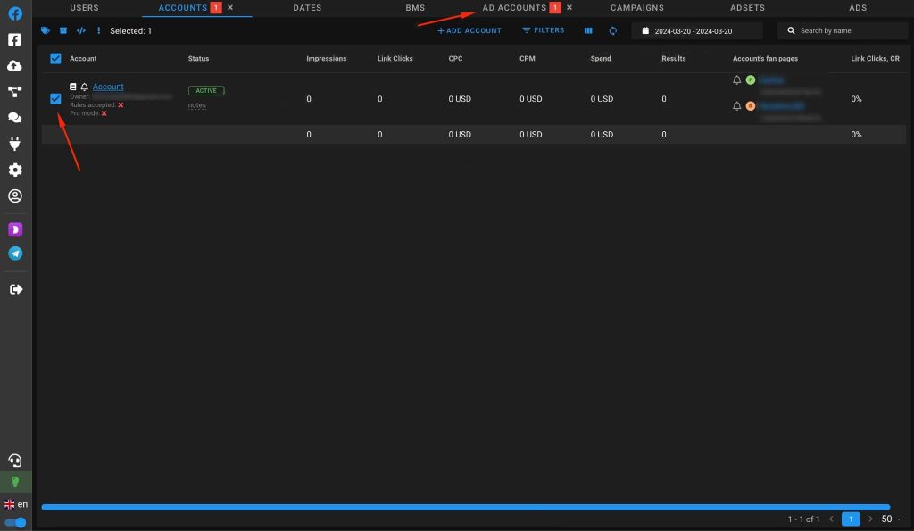The width and height of the screenshot is (914, 531).
Task: Click the green fan page avatar
Action: [x=751, y=79]
